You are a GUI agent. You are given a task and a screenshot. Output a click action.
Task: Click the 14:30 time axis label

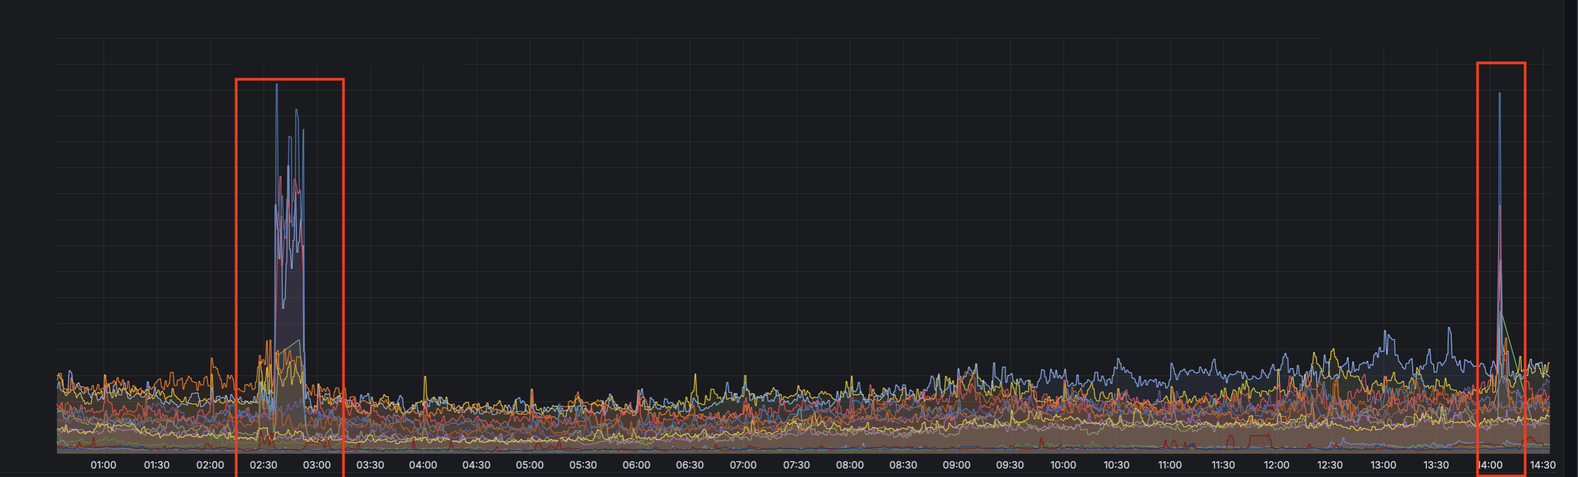1543,465
